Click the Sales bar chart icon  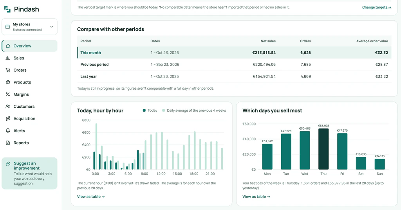(8, 58)
